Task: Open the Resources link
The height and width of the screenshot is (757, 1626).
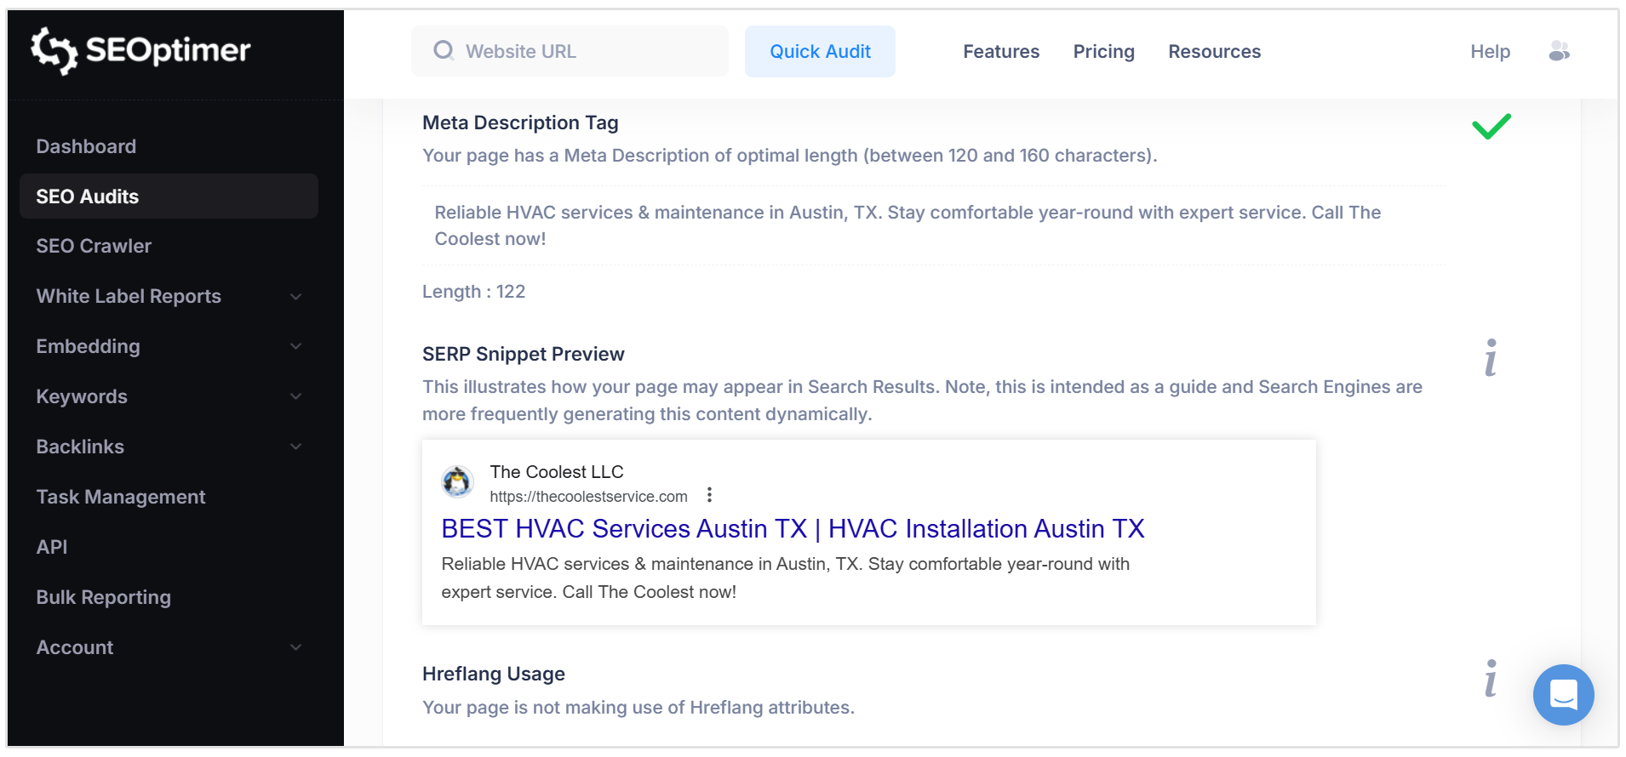Action: pyautogui.click(x=1214, y=51)
